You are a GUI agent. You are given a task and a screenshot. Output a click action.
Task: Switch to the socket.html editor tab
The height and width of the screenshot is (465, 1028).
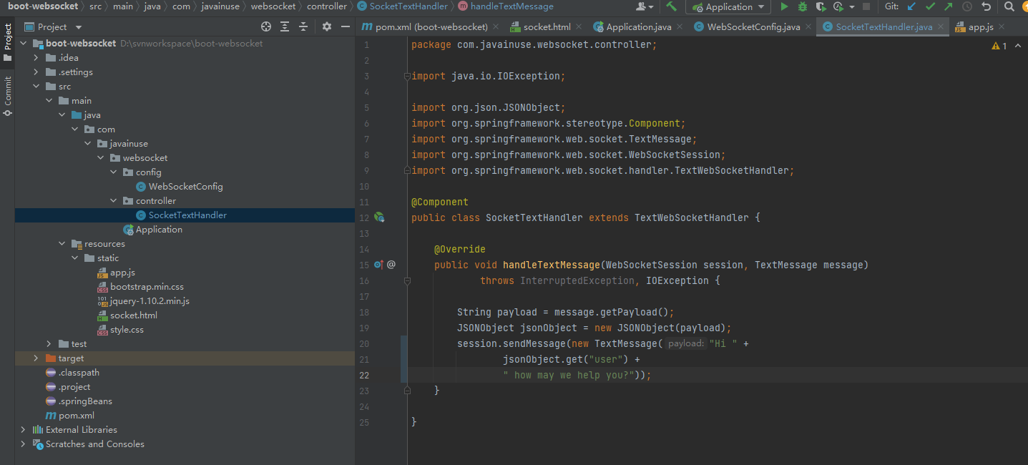pyautogui.click(x=547, y=27)
